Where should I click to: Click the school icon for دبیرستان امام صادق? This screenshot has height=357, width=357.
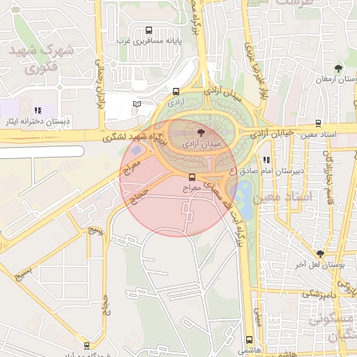click(x=266, y=160)
